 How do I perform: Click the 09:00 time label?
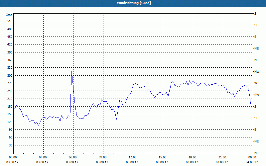(103, 157)
